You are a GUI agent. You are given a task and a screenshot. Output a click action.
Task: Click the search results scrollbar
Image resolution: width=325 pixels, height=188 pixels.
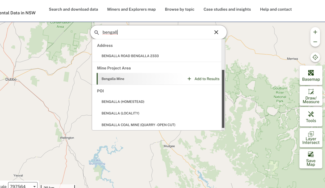pyautogui.click(x=223, y=99)
